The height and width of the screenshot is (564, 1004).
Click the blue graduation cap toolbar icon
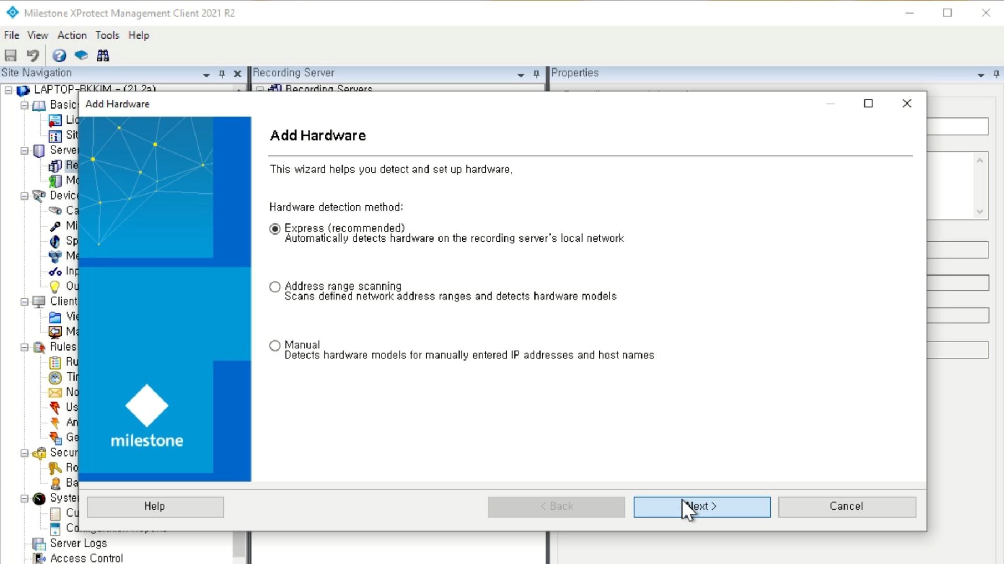[x=81, y=55]
